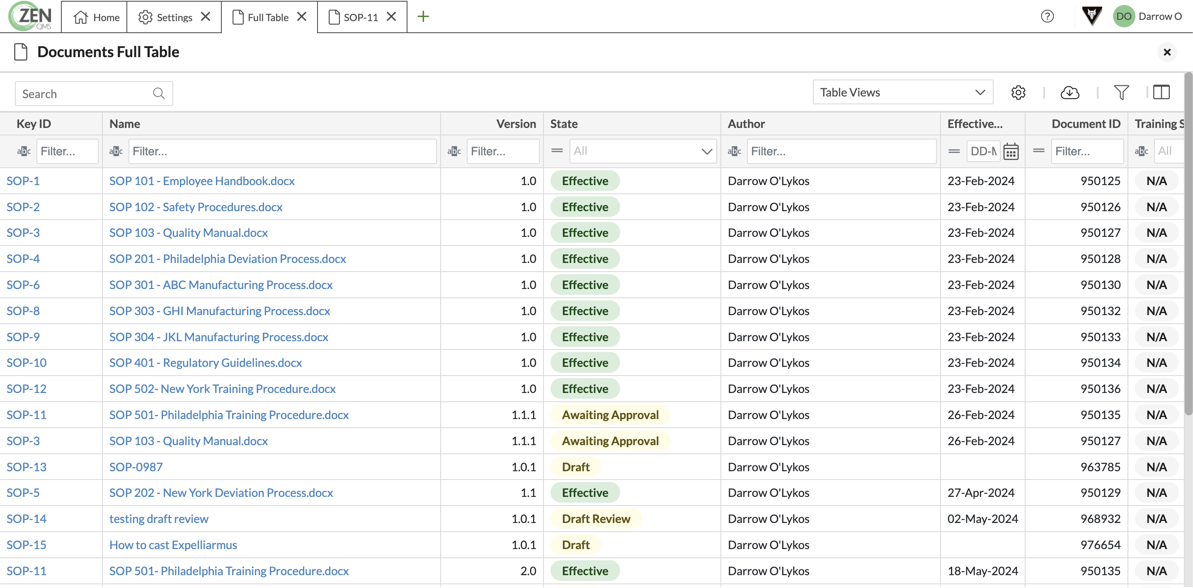Click Awaiting Approval badge for SOP-11
This screenshot has width=1193, height=588.
click(x=610, y=415)
